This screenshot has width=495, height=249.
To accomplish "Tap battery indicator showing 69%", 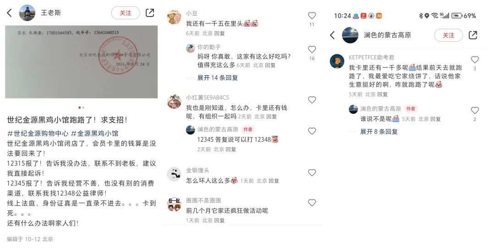I will [x=464, y=16].
